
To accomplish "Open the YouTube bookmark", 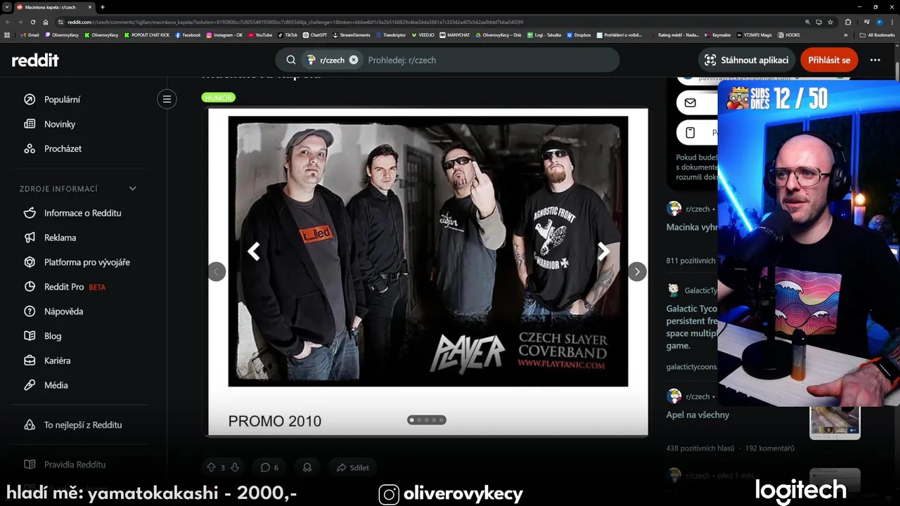I will coord(259,34).
